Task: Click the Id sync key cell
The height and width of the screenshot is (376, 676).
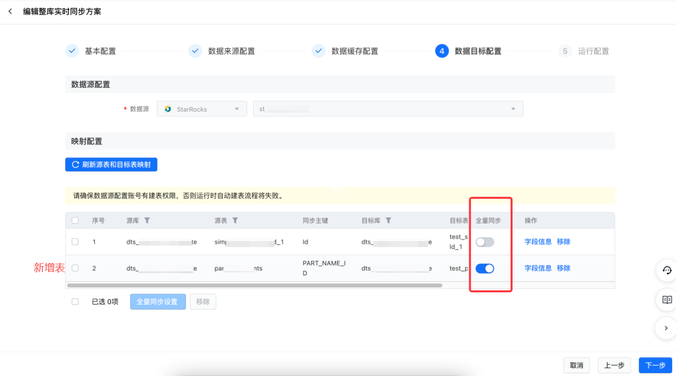Action: pos(305,242)
